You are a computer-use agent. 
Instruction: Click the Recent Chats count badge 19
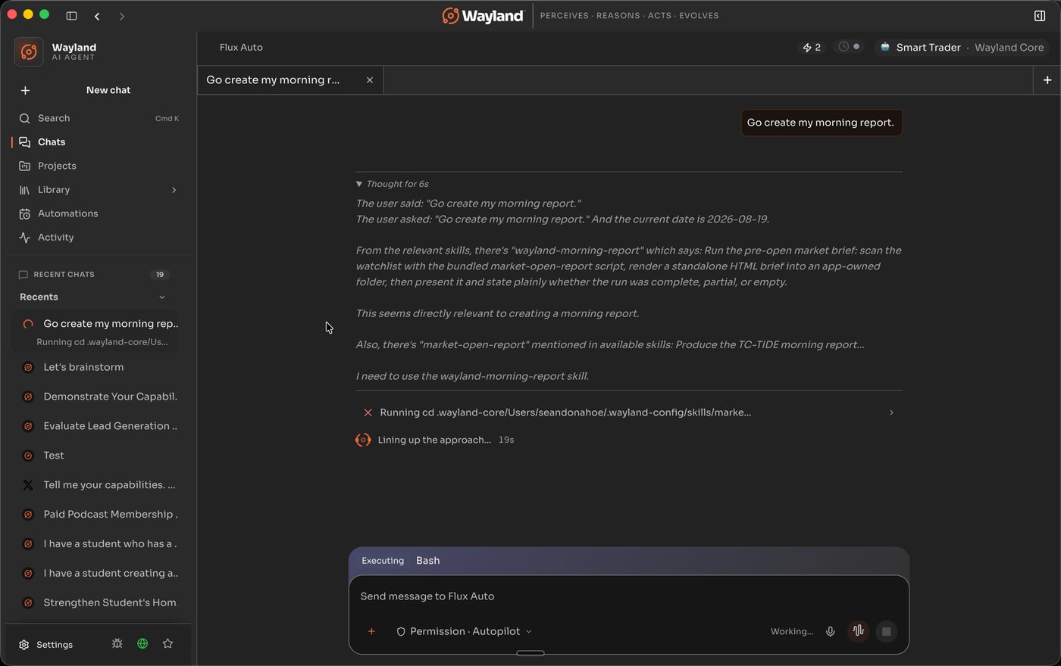160,275
